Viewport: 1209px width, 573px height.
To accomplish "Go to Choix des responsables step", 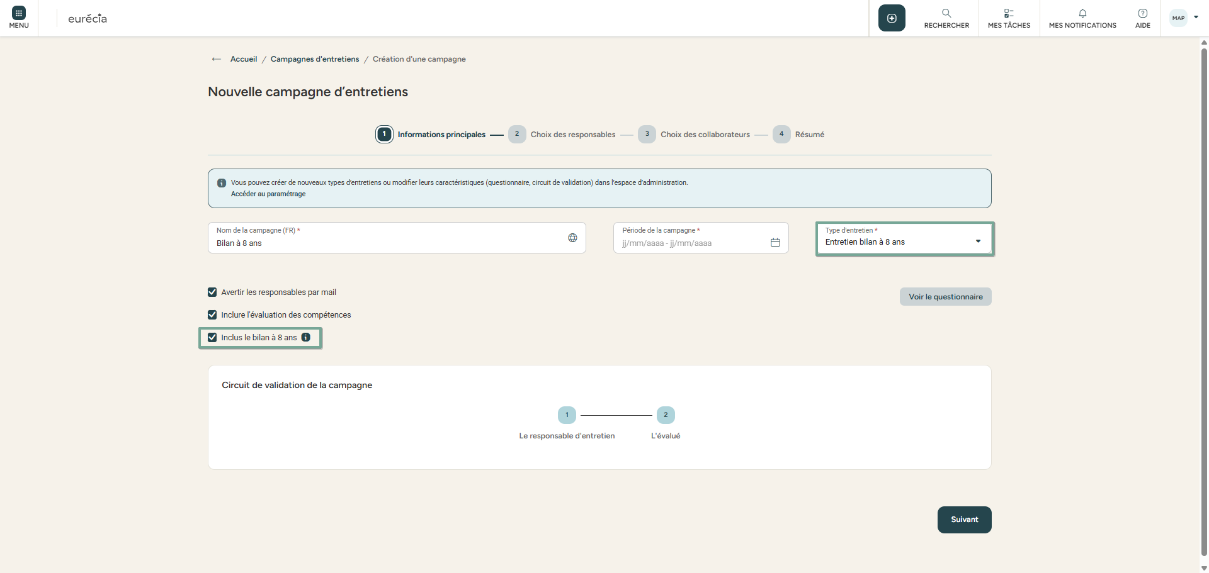I will click(x=572, y=135).
